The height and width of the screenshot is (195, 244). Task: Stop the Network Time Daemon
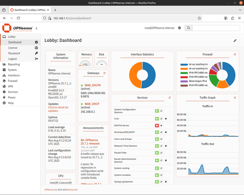(x=166, y=146)
